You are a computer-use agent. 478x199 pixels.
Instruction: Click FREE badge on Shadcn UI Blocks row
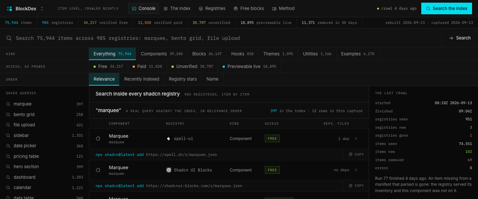[x=272, y=170]
